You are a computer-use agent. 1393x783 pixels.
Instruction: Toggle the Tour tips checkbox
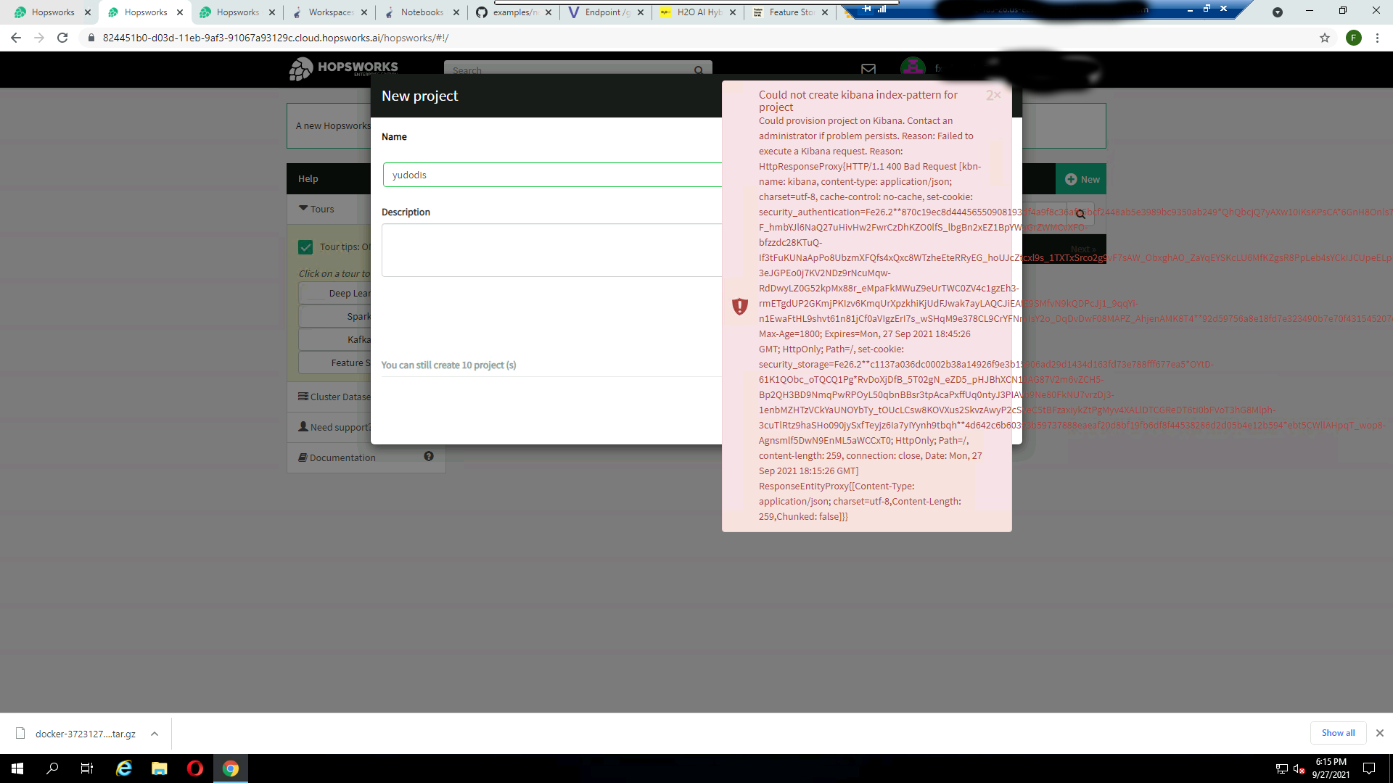point(305,247)
